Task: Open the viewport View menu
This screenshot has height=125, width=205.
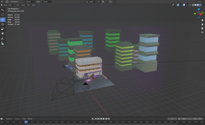Action: 18,5
